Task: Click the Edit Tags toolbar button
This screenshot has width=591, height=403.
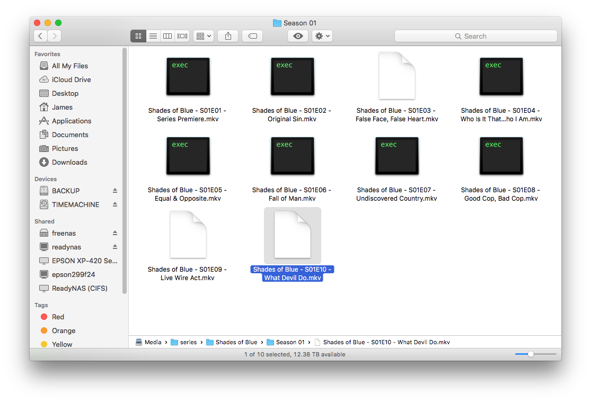Action: click(252, 36)
